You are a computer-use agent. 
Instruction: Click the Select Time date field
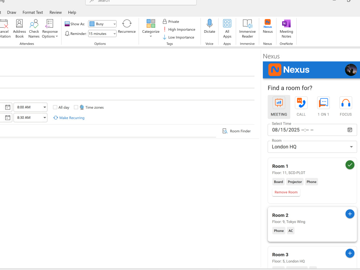(x=312, y=130)
